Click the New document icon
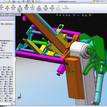 [4, 1]
